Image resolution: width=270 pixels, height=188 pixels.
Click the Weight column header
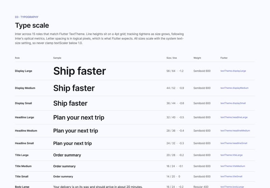[197, 58]
